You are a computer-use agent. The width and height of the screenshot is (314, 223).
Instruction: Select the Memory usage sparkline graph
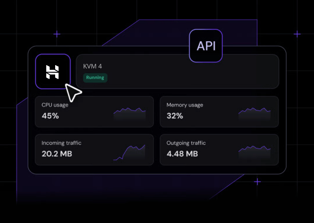(254, 112)
